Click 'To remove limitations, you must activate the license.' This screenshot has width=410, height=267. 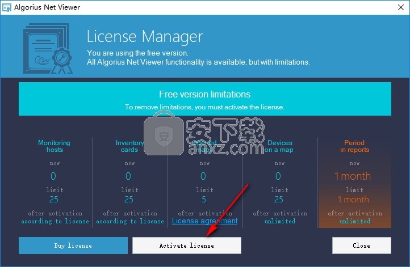(204, 107)
